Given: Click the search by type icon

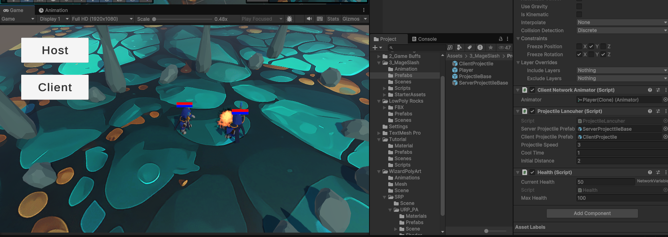Looking at the screenshot, I should (x=459, y=48).
